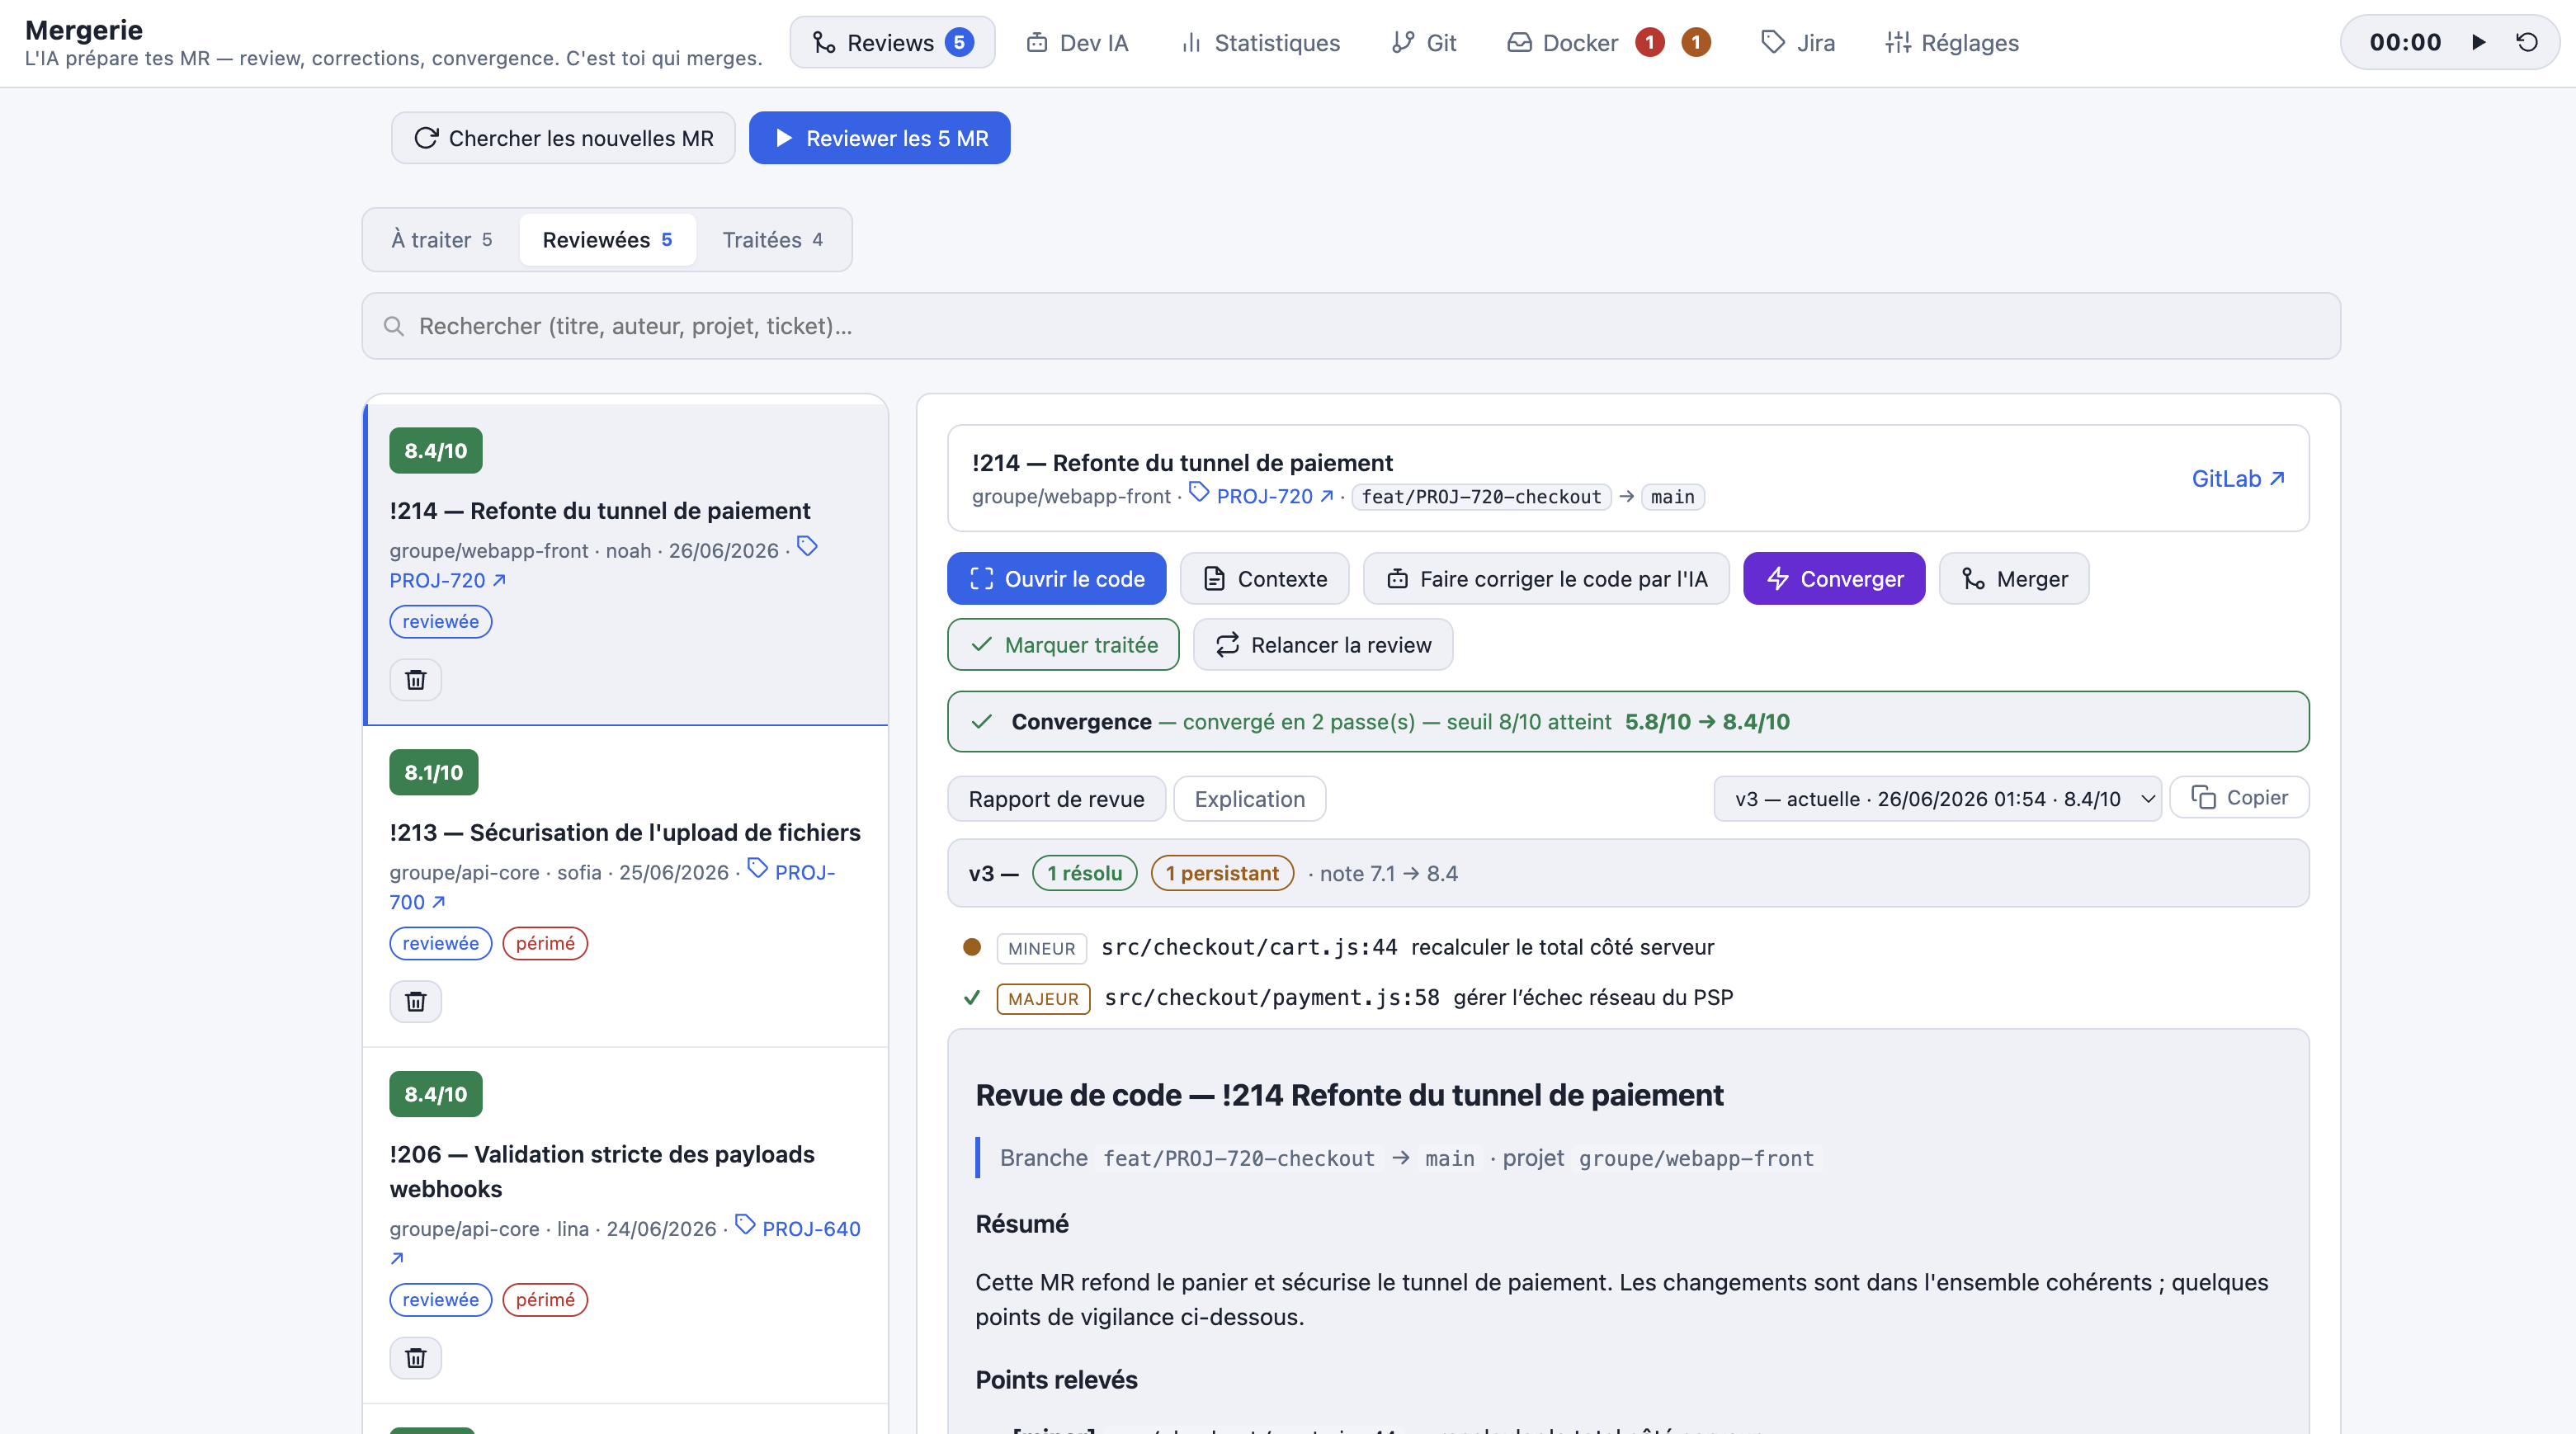Open Réglages settings sliders
Viewport: 2576px width, 1434px height.
tap(1951, 42)
